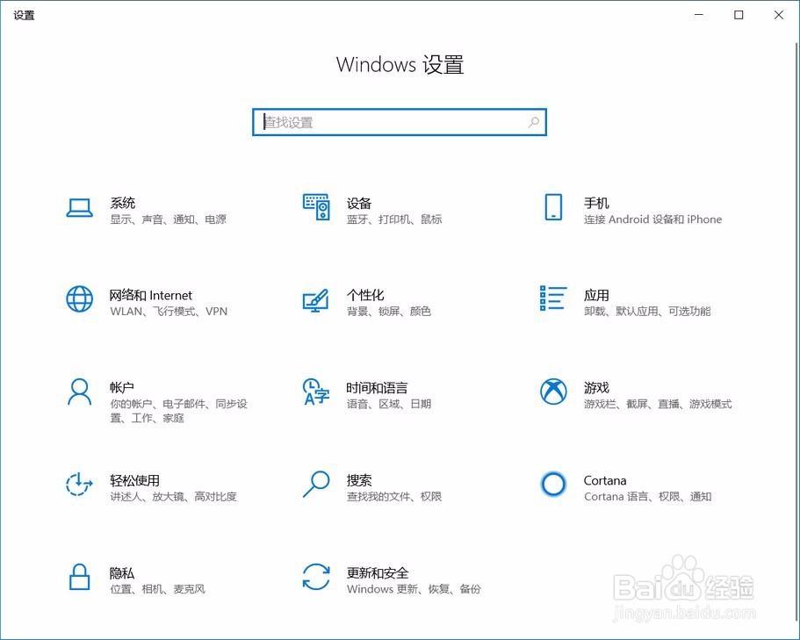This screenshot has height=640, width=800.
Task: Choose the 个性化 title
Action: tap(365, 295)
